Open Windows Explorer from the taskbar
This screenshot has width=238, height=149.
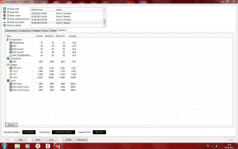point(17,146)
